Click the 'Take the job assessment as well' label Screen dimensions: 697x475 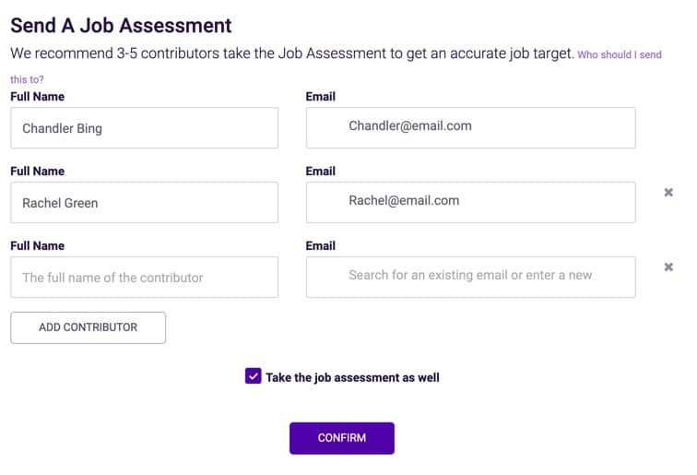click(352, 377)
